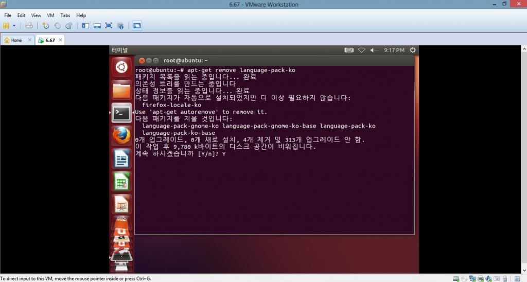
Task: Suspend the VM with the pause button
Action: click(x=6, y=26)
